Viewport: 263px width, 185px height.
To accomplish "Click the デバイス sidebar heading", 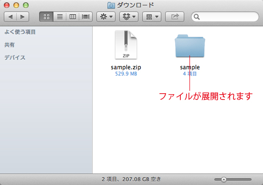I will [15, 58].
